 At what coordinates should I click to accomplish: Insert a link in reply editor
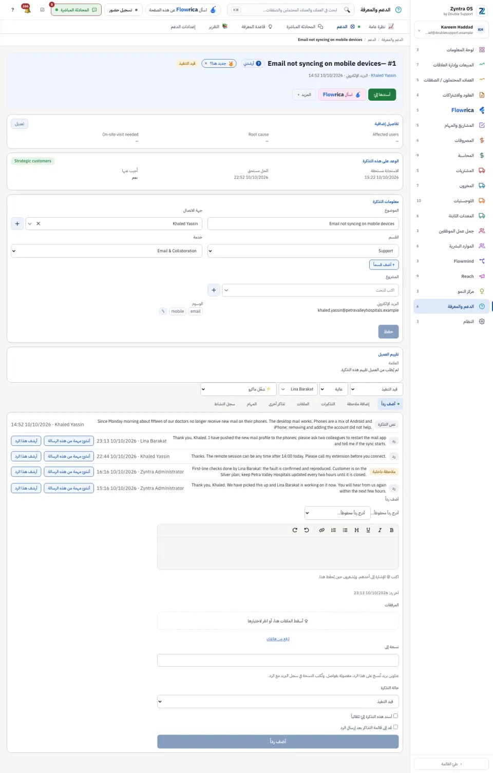(321, 530)
